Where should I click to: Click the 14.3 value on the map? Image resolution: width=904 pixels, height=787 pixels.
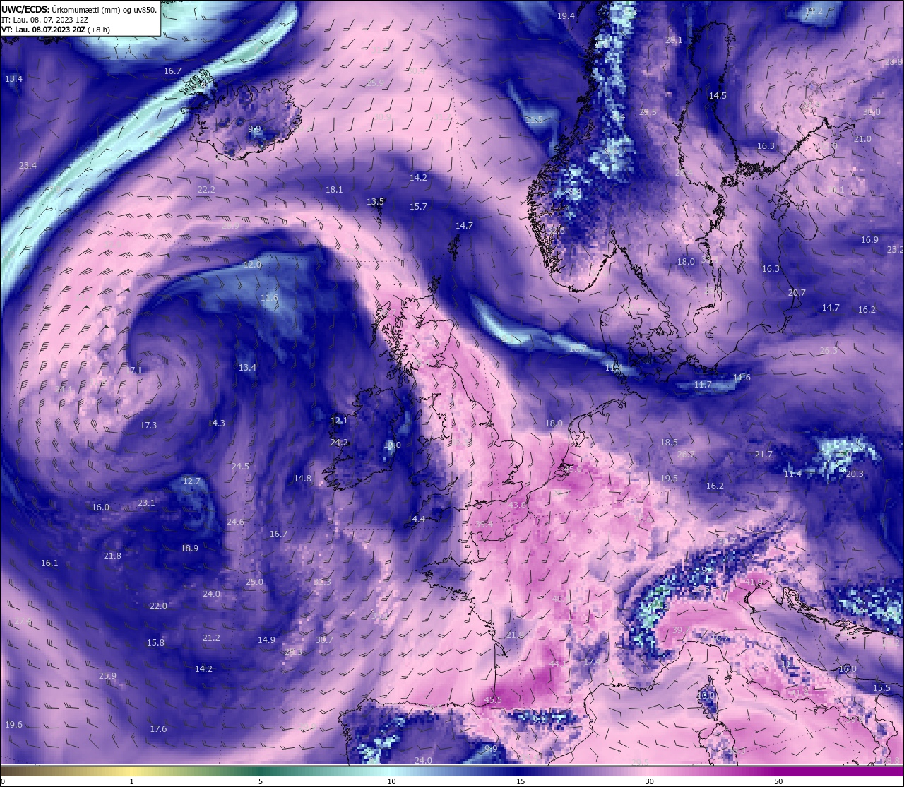click(216, 423)
